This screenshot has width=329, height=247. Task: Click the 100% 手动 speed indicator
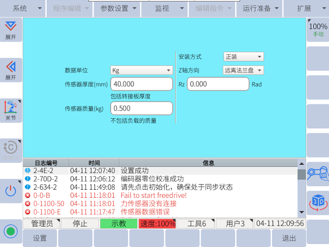[x=318, y=29]
